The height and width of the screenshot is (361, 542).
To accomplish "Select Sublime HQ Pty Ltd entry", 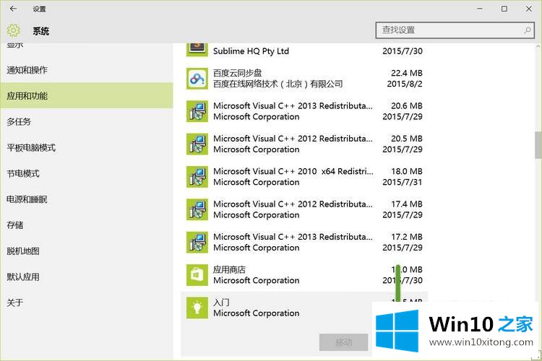I will (251, 51).
